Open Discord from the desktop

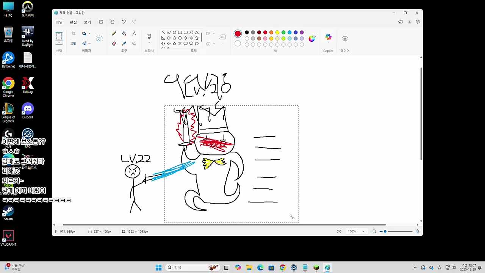(x=28, y=109)
